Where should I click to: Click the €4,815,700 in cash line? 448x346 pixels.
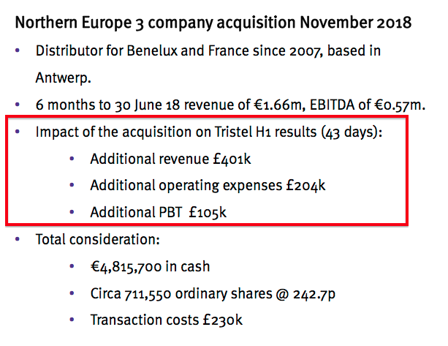tap(150, 266)
